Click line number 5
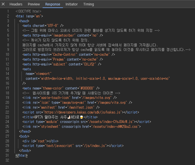The width and height of the screenshot is (195, 165). pos(8,31)
